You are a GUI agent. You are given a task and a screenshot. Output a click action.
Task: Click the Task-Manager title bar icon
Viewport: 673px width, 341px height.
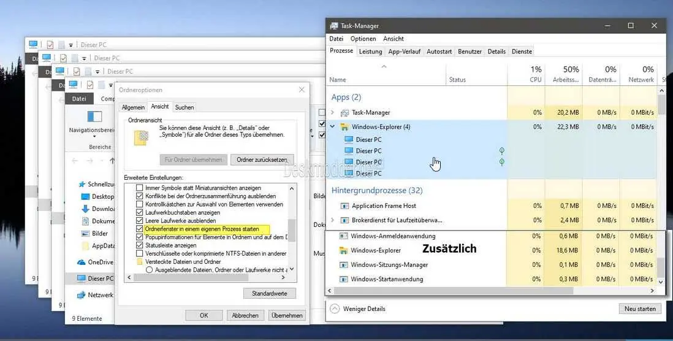coord(334,26)
